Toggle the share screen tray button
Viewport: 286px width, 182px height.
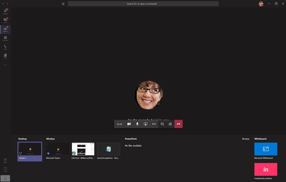(145, 124)
